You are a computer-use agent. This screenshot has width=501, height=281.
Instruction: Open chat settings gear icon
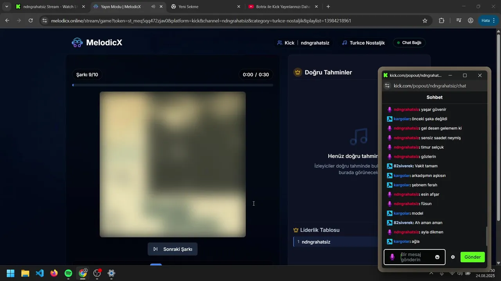point(453,257)
